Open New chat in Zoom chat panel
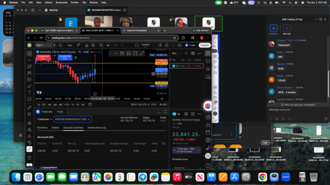The height and width of the screenshot is (185, 330). (286, 29)
